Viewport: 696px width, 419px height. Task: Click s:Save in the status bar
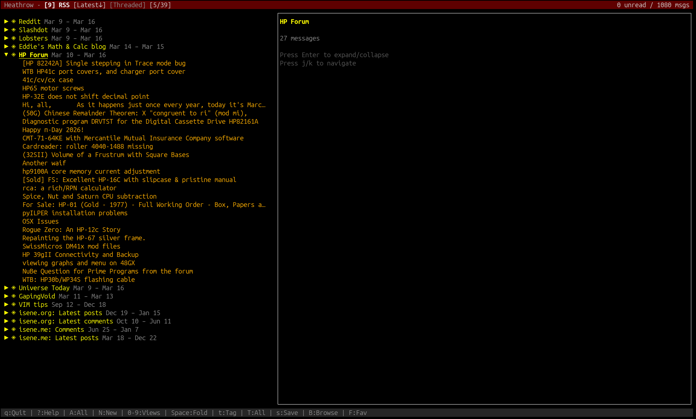pyautogui.click(x=286, y=412)
